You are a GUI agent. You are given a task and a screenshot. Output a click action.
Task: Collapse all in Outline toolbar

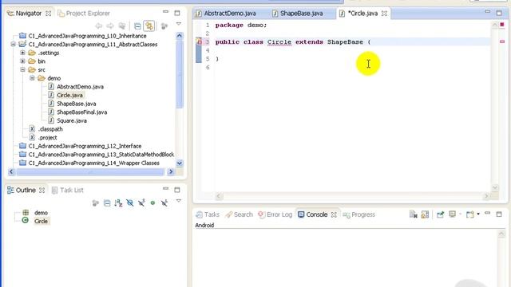click(107, 203)
